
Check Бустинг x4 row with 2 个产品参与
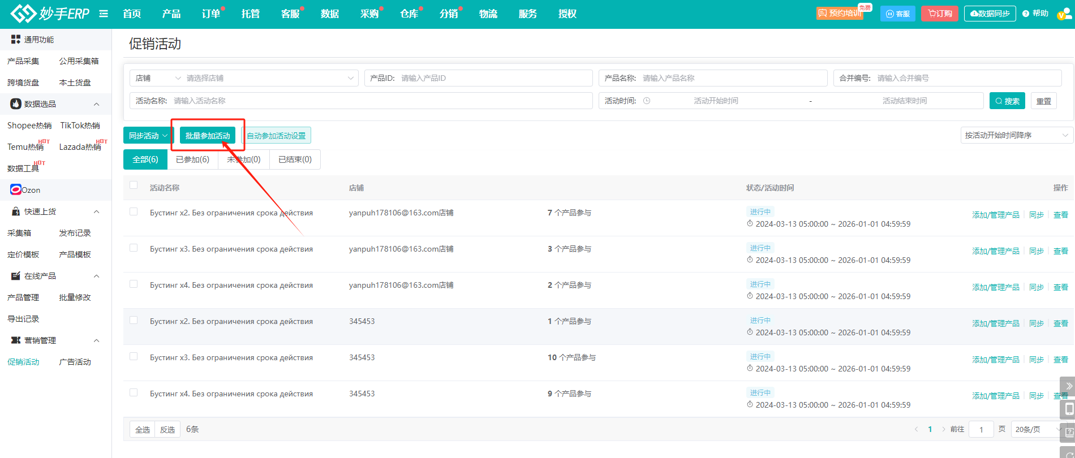(134, 284)
